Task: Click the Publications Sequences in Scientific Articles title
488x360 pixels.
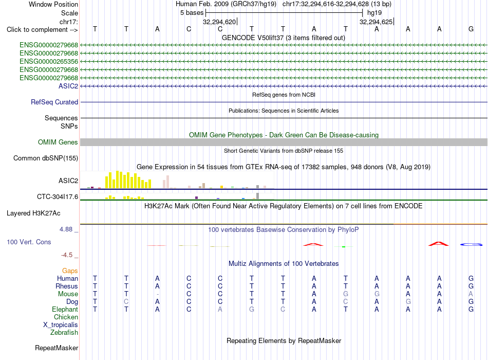Action: point(284,111)
